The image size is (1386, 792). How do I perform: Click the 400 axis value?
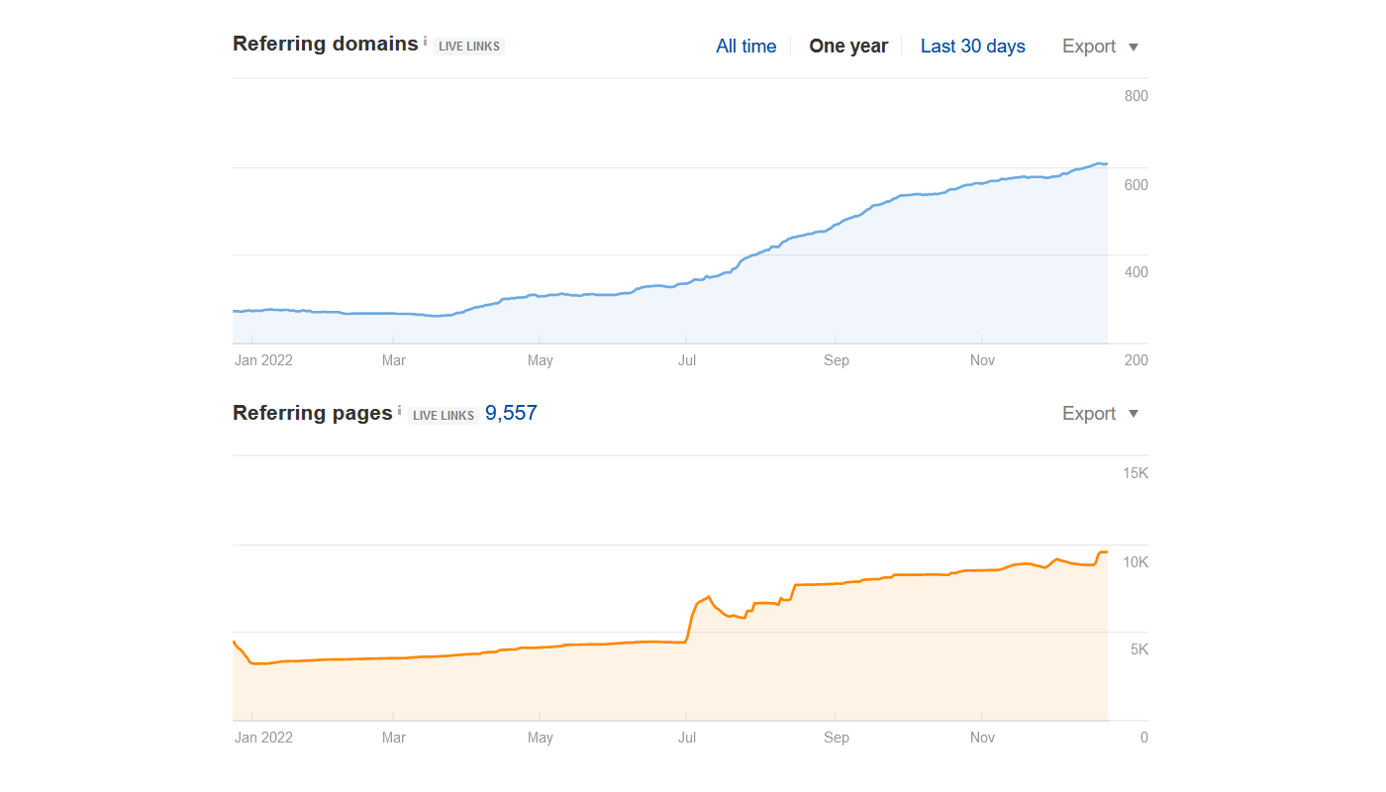pos(1137,272)
